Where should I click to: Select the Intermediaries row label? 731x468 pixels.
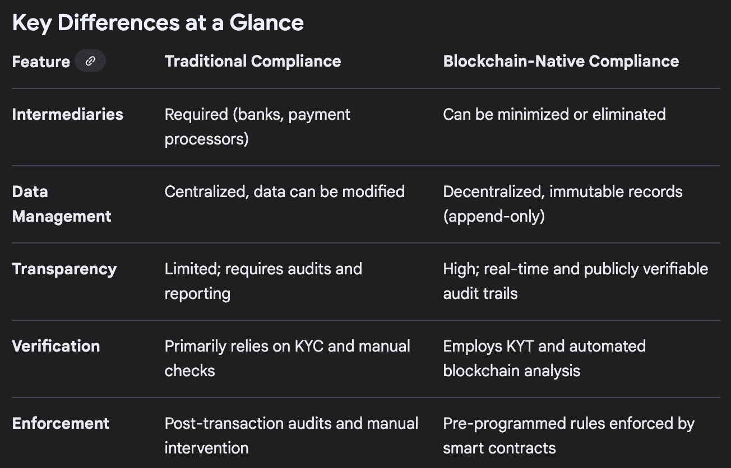(x=67, y=114)
